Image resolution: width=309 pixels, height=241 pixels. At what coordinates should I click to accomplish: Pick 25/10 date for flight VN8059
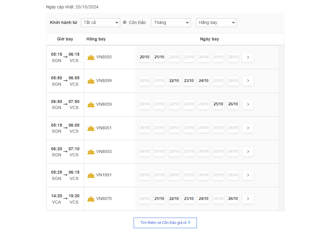pos(218,104)
